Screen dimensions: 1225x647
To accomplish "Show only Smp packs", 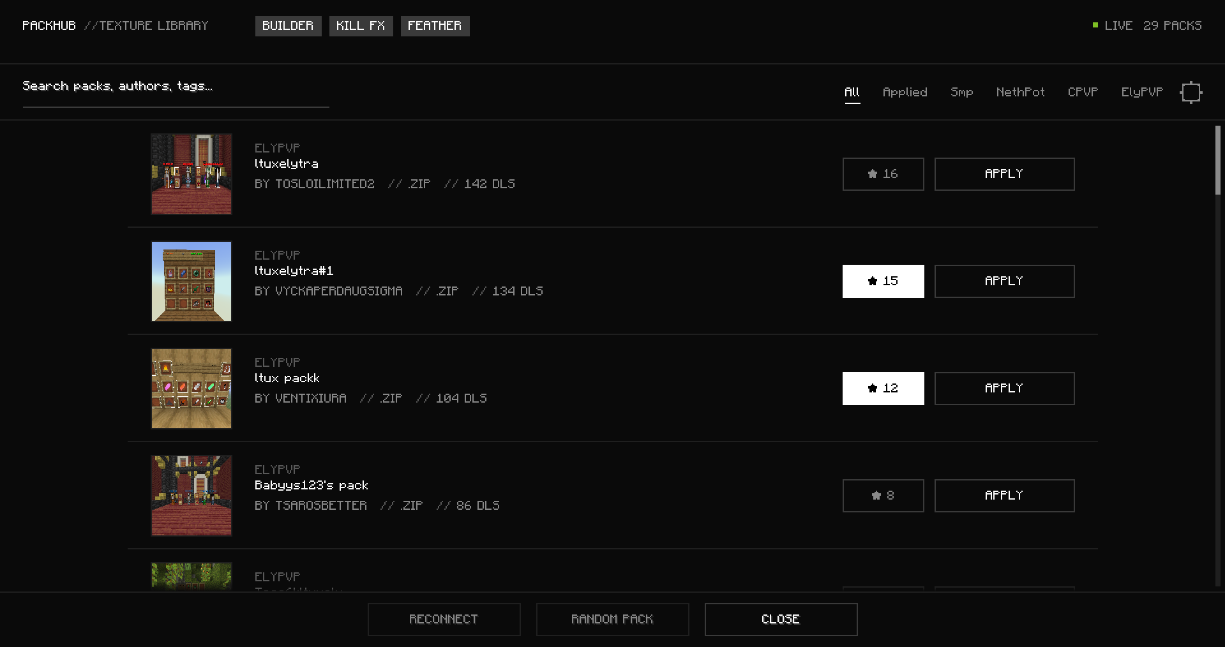I will point(961,93).
